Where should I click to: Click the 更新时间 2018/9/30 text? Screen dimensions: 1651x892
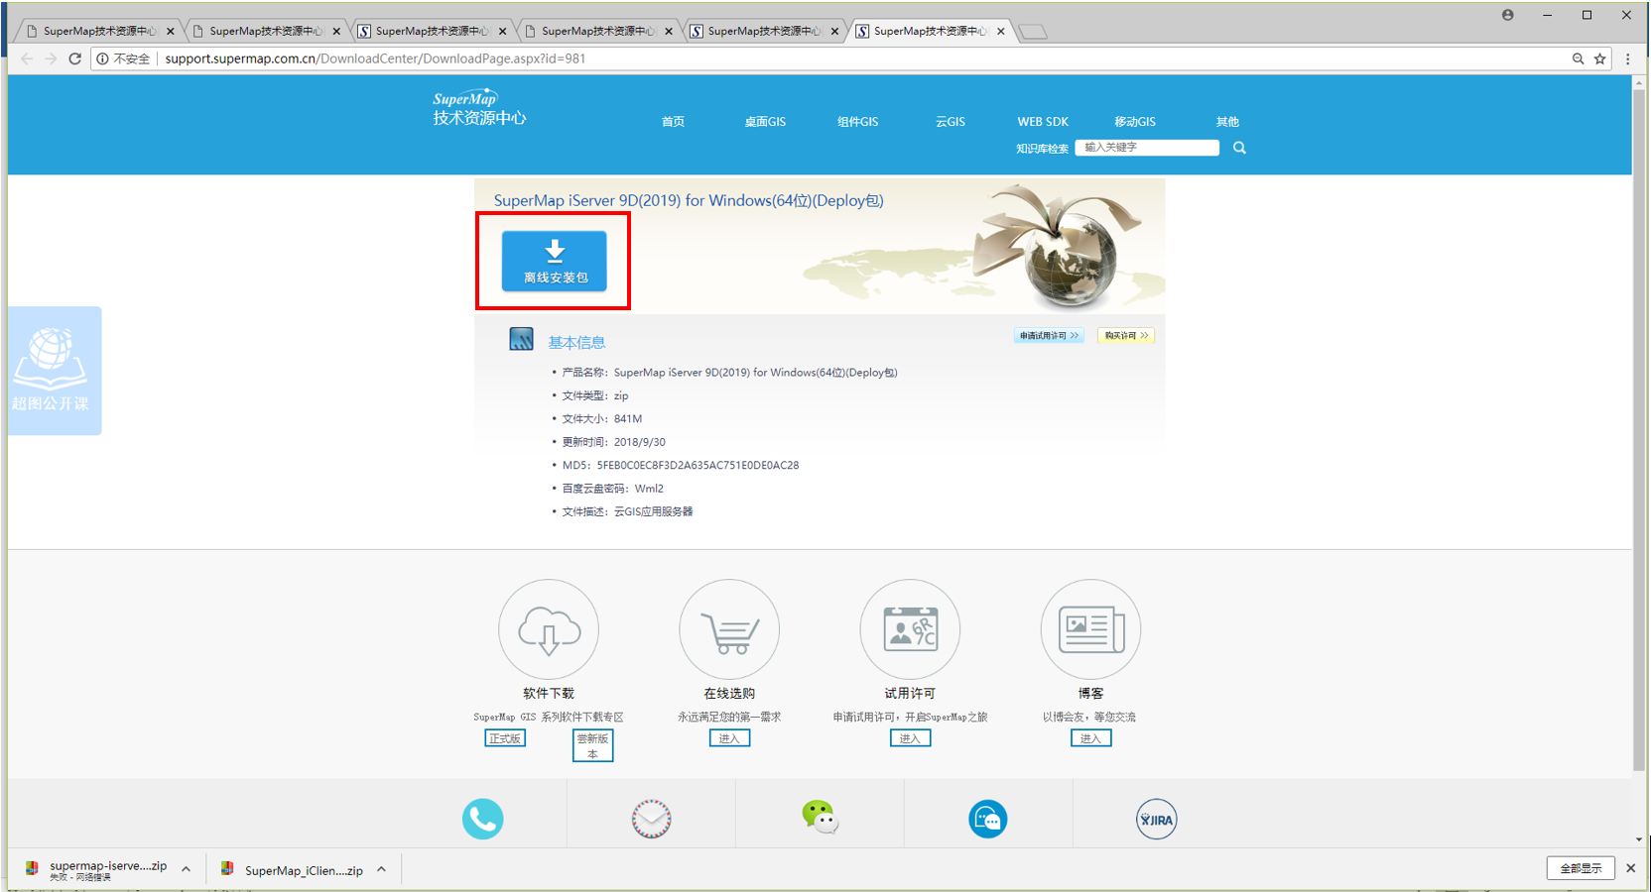613,442
